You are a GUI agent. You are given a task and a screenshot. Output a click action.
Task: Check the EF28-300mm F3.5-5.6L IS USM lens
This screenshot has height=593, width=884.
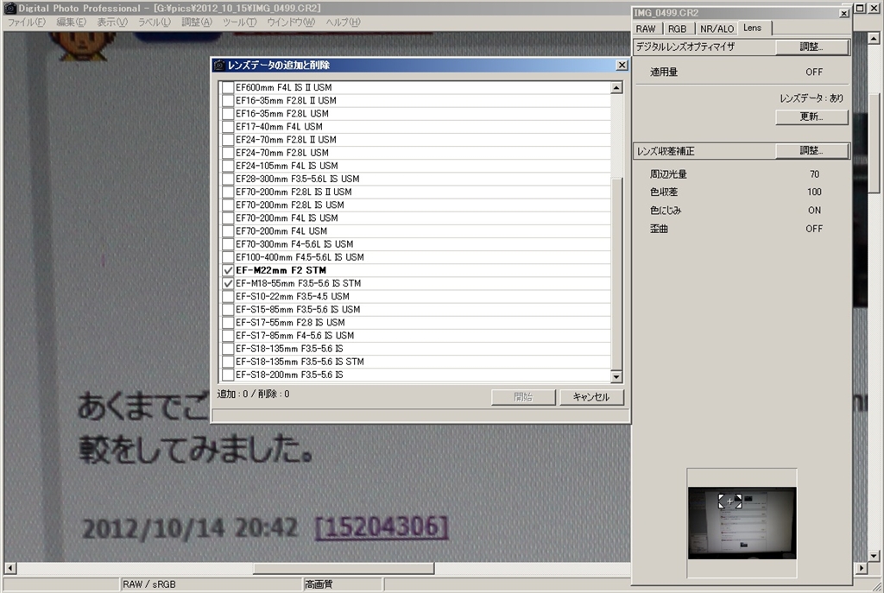click(x=228, y=179)
